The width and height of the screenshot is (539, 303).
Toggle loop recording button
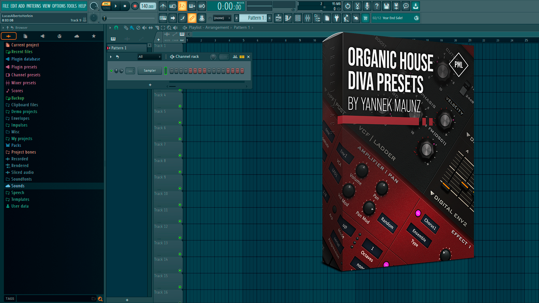click(x=202, y=6)
